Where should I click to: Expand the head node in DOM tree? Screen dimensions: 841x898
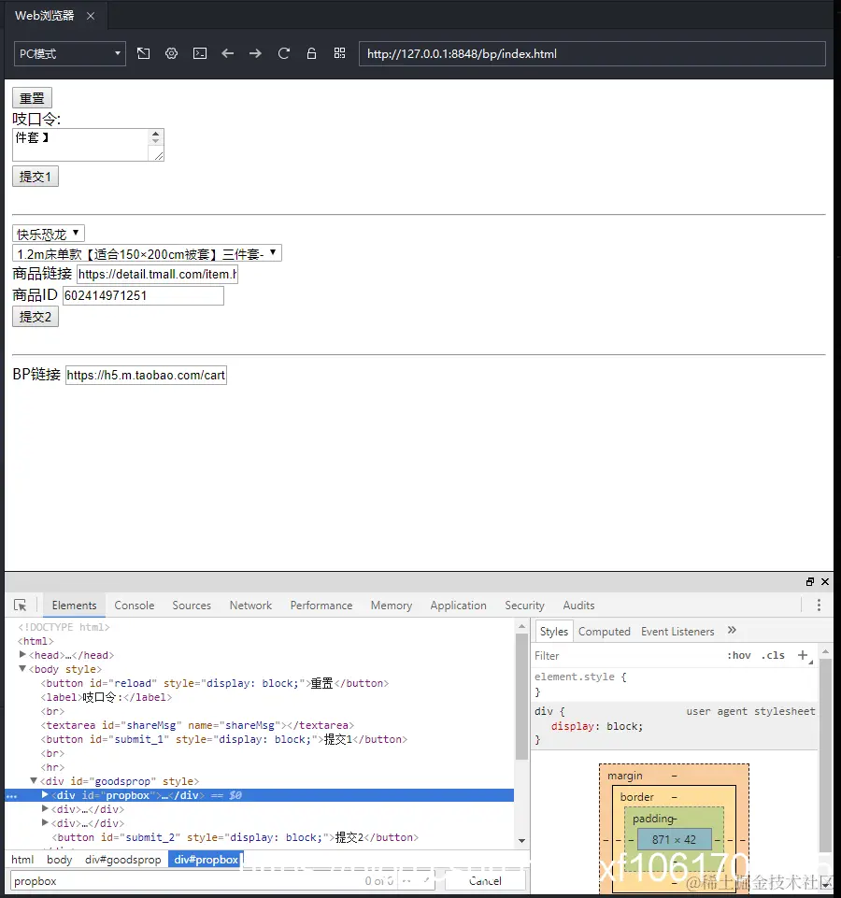(x=22, y=655)
